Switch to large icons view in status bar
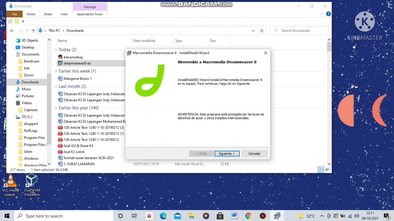Screen dimensions: 394x221 pos(327,170)
